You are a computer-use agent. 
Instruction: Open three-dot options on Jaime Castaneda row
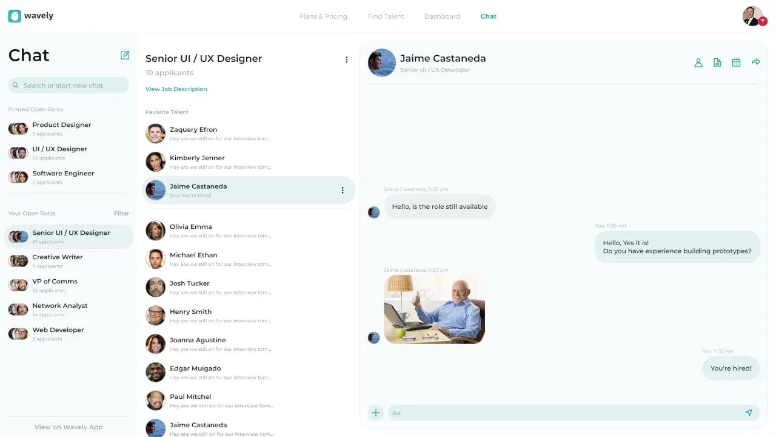342,191
